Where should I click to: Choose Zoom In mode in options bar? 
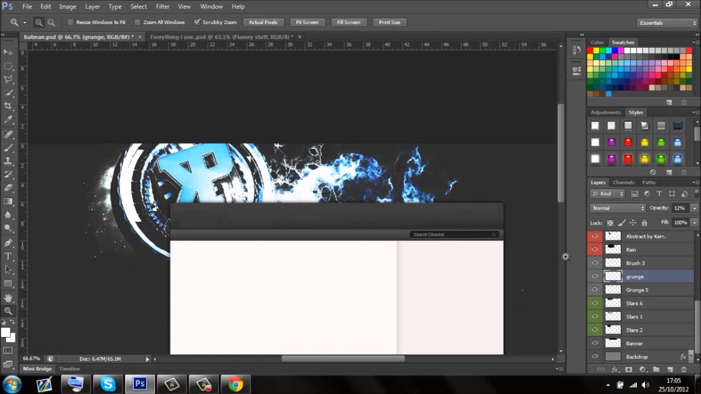[x=39, y=22]
